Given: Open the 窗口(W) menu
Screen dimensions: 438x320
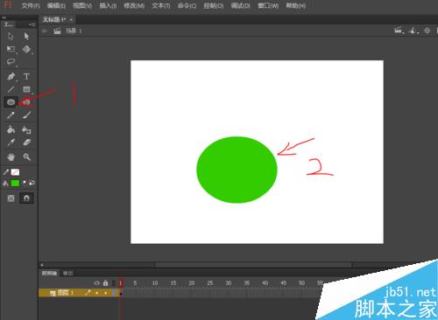Looking at the screenshot, I should pos(268,6).
